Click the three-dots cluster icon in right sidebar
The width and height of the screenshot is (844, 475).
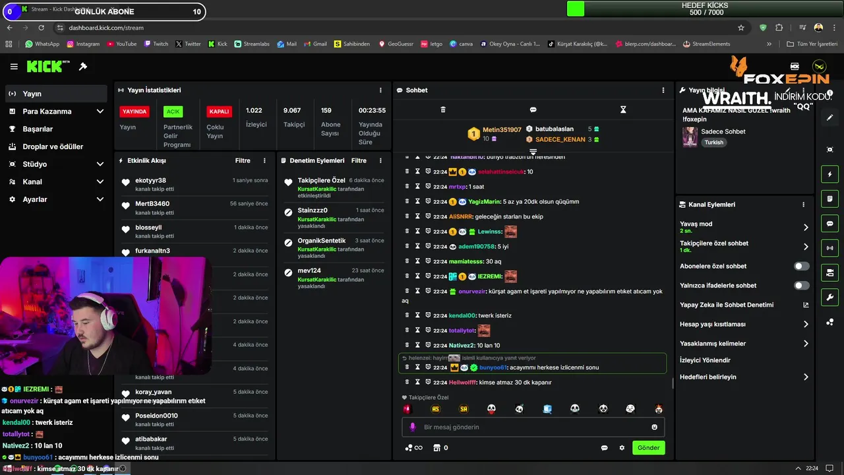pos(829,322)
